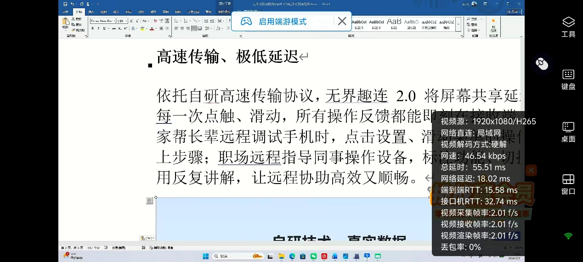
Task: Toggle Italic formatting
Action: (98, 28)
